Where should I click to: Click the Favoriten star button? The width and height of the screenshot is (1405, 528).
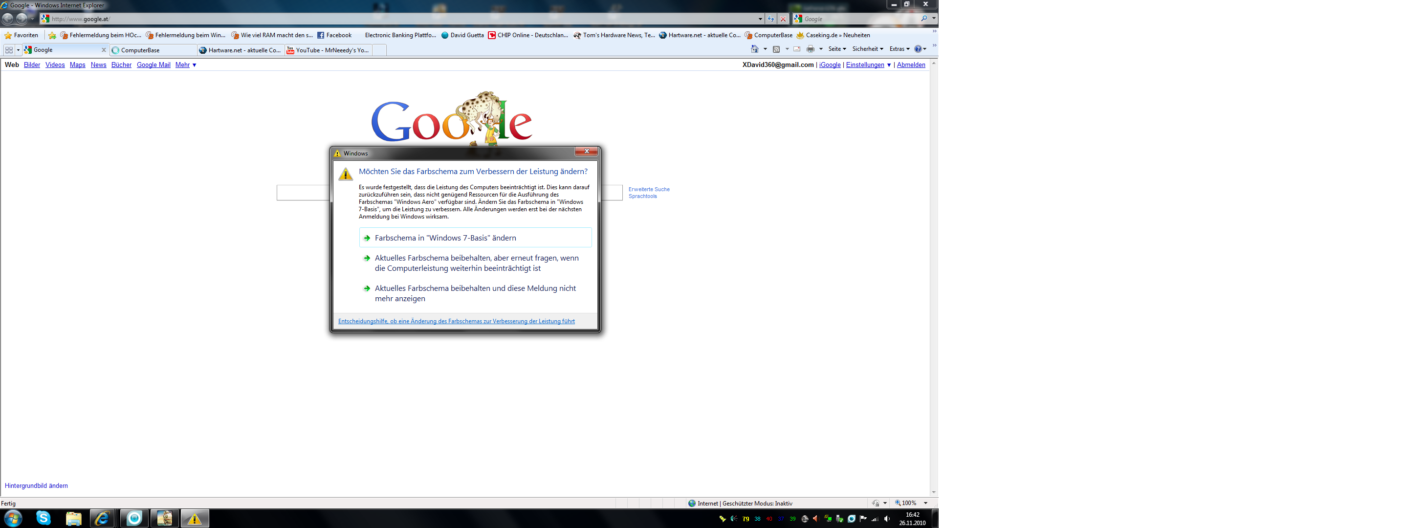(x=22, y=35)
